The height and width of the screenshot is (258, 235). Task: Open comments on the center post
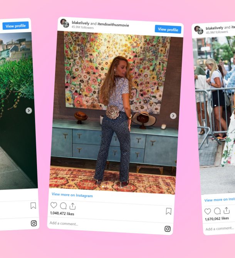(x=63, y=206)
